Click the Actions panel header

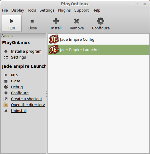coord(23,36)
